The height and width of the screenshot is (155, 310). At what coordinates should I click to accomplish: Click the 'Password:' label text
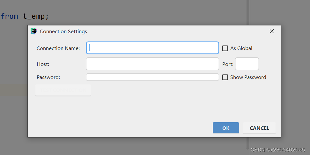point(48,77)
